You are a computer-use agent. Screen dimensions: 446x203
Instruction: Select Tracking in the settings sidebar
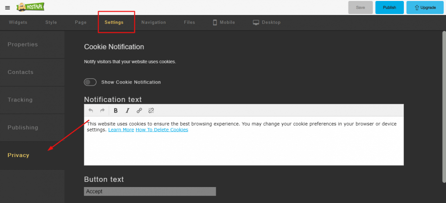pyautogui.click(x=32, y=100)
